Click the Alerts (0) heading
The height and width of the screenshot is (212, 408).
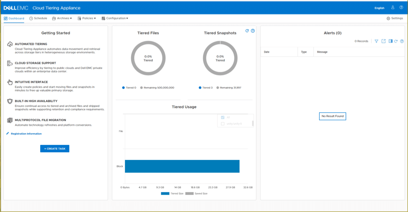[x=333, y=33]
